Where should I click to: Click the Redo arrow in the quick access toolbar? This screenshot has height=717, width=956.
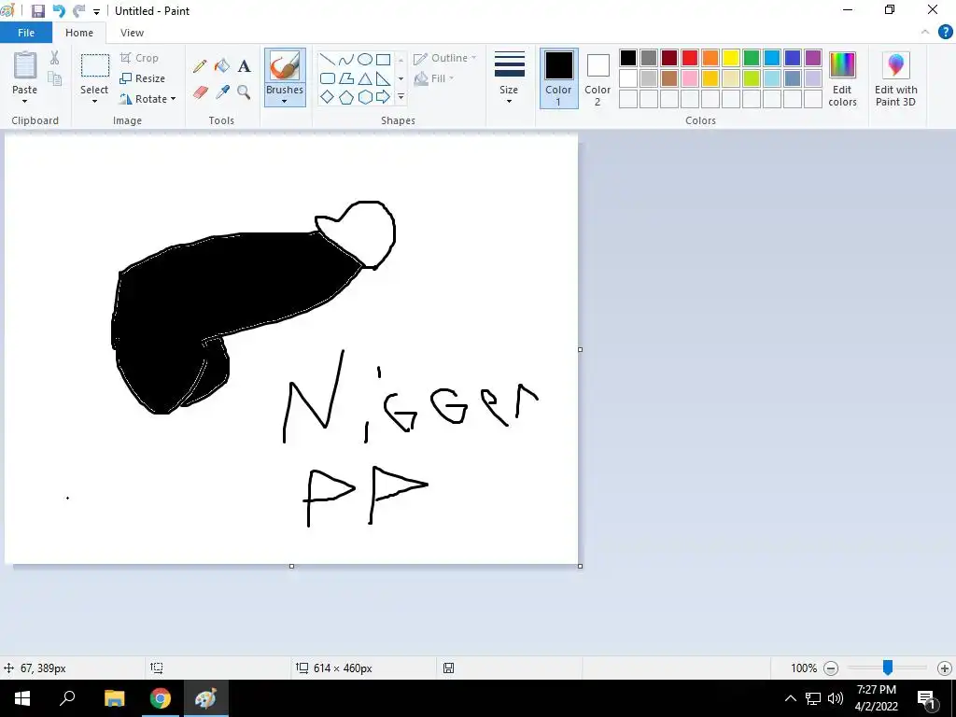pos(78,11)
